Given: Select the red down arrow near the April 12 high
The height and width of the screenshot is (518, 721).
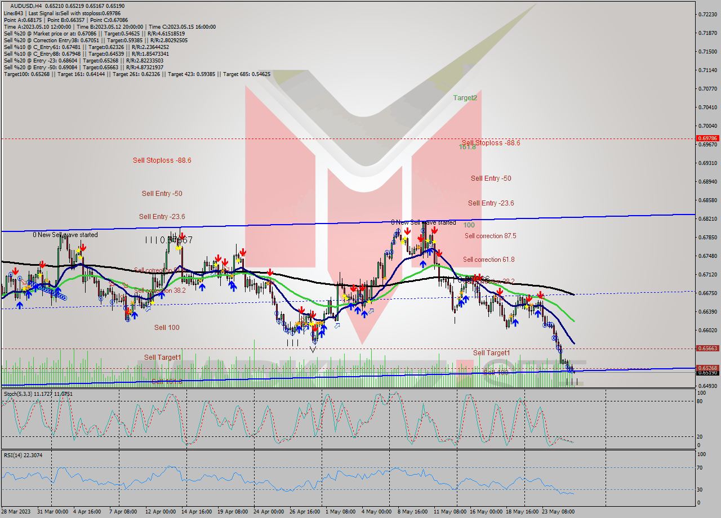Looking at the screenshot, I should coord(181,236).
